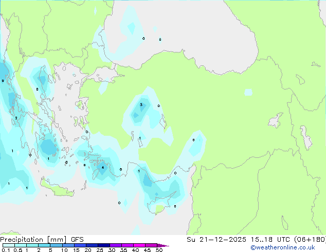The image size is (326, 252).
Task: Select the 45–50 mm legend color swatch
Action: coord(151,245)
